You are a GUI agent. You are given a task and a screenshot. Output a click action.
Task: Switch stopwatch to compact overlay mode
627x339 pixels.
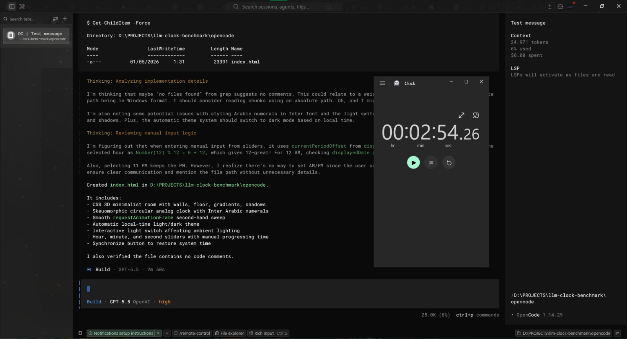click(476, 115)
